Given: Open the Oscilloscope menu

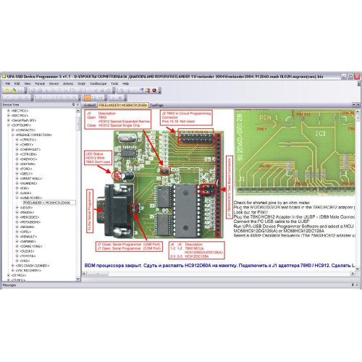Looking at the screenshot, I should coord(98,83).
